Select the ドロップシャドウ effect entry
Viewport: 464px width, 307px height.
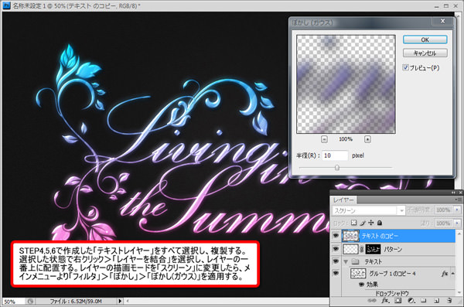(392, 293)
